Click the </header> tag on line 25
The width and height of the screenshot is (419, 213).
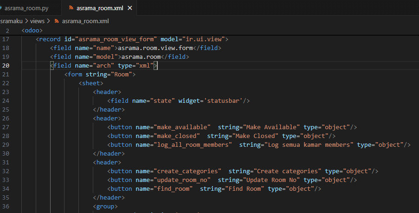(x=109, y=110)
